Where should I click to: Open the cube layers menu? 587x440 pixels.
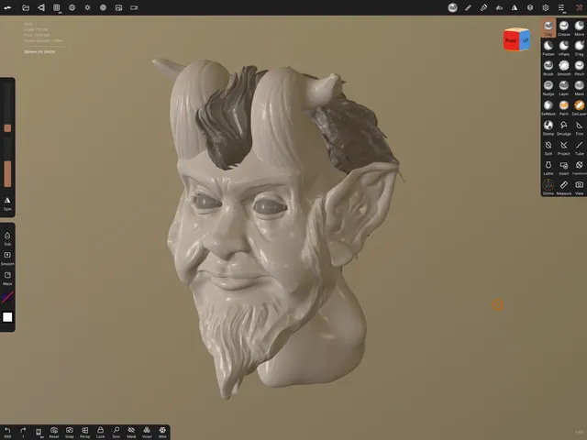530,7
